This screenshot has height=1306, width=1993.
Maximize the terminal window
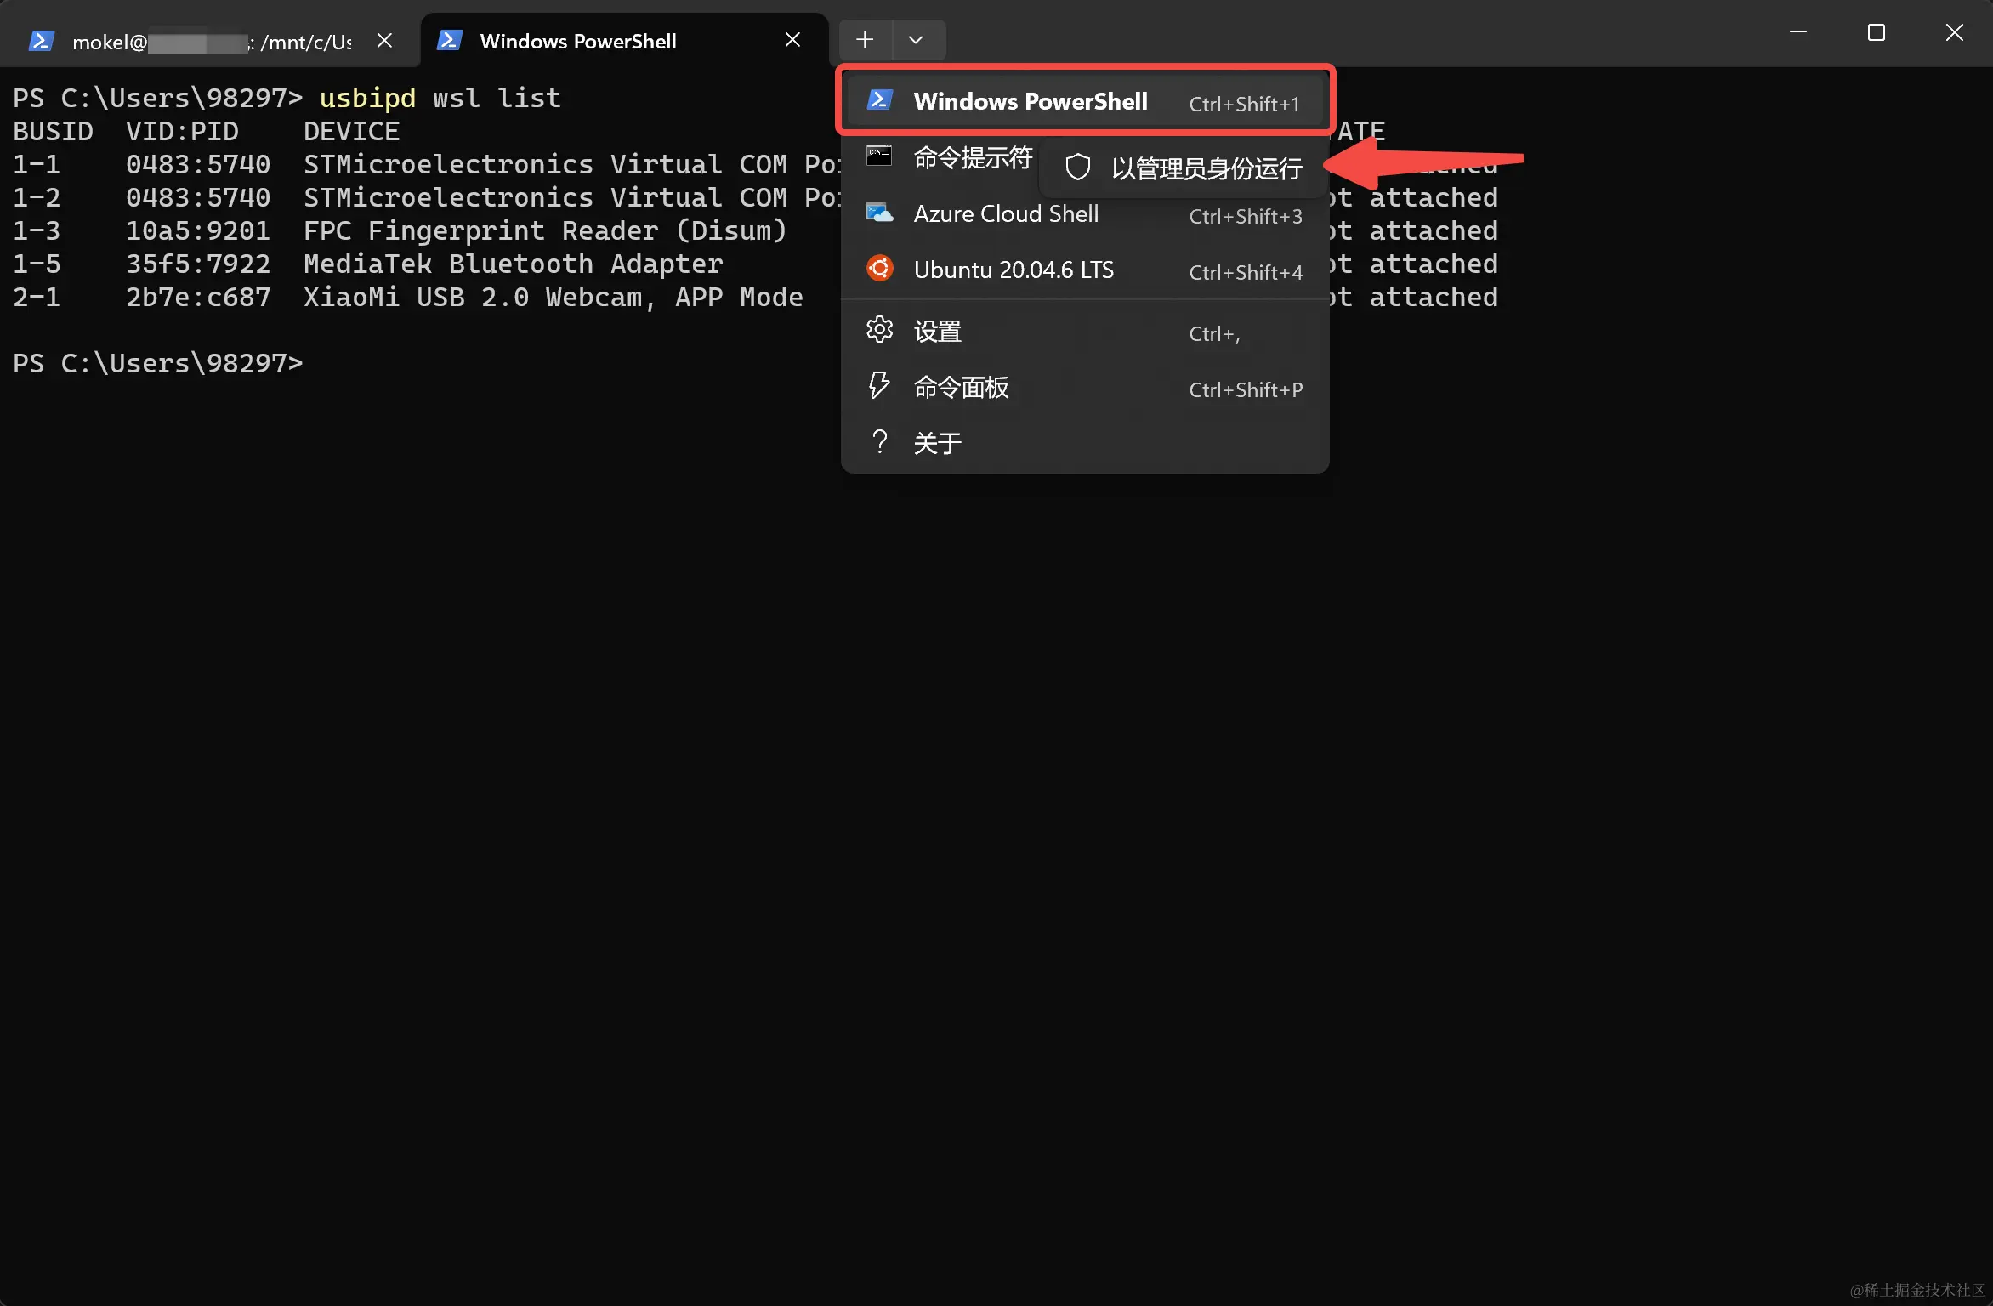[1876, 33]
